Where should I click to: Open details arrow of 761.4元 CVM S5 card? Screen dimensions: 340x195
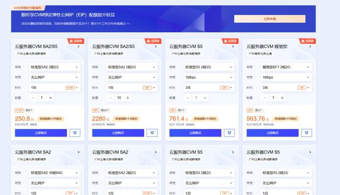pyautogui.click(x=233, y=46)
